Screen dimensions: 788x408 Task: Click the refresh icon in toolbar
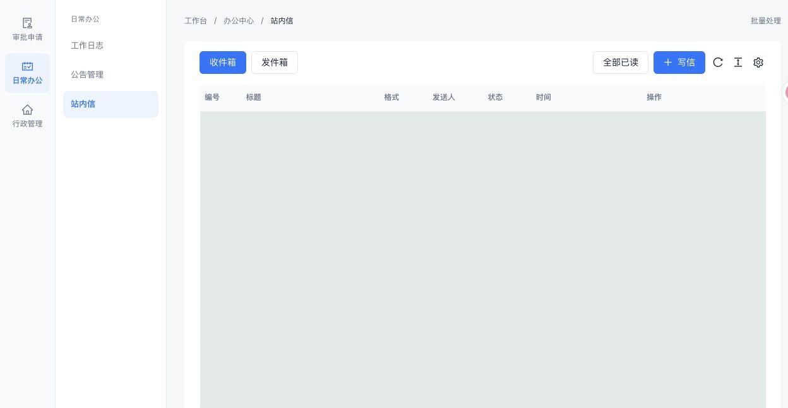tap(718, 63)
